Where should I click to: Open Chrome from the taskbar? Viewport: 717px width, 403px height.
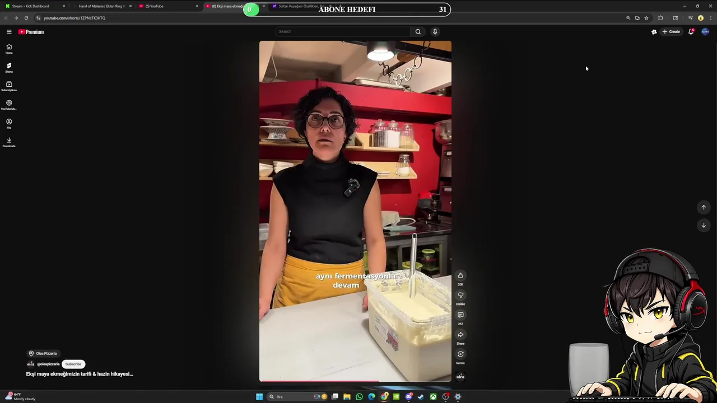[x=384, y=397]
